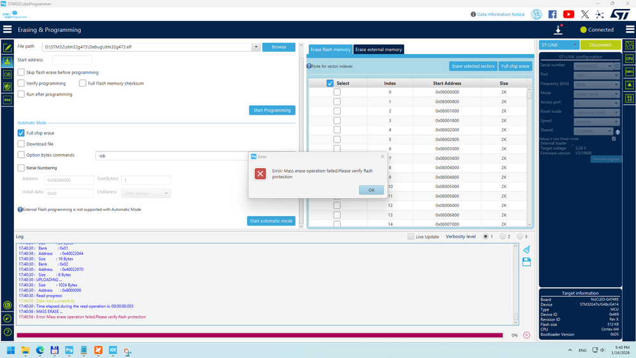The width and height of the screenshot is (636, 358).
Task: Open the 01 10 binary icon in right sidebar
Action: click(x=630, y=98)
